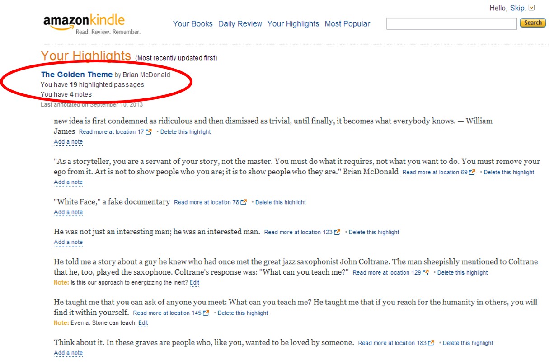
Task: Open external link icon at location 145
Action: point(206,313)
